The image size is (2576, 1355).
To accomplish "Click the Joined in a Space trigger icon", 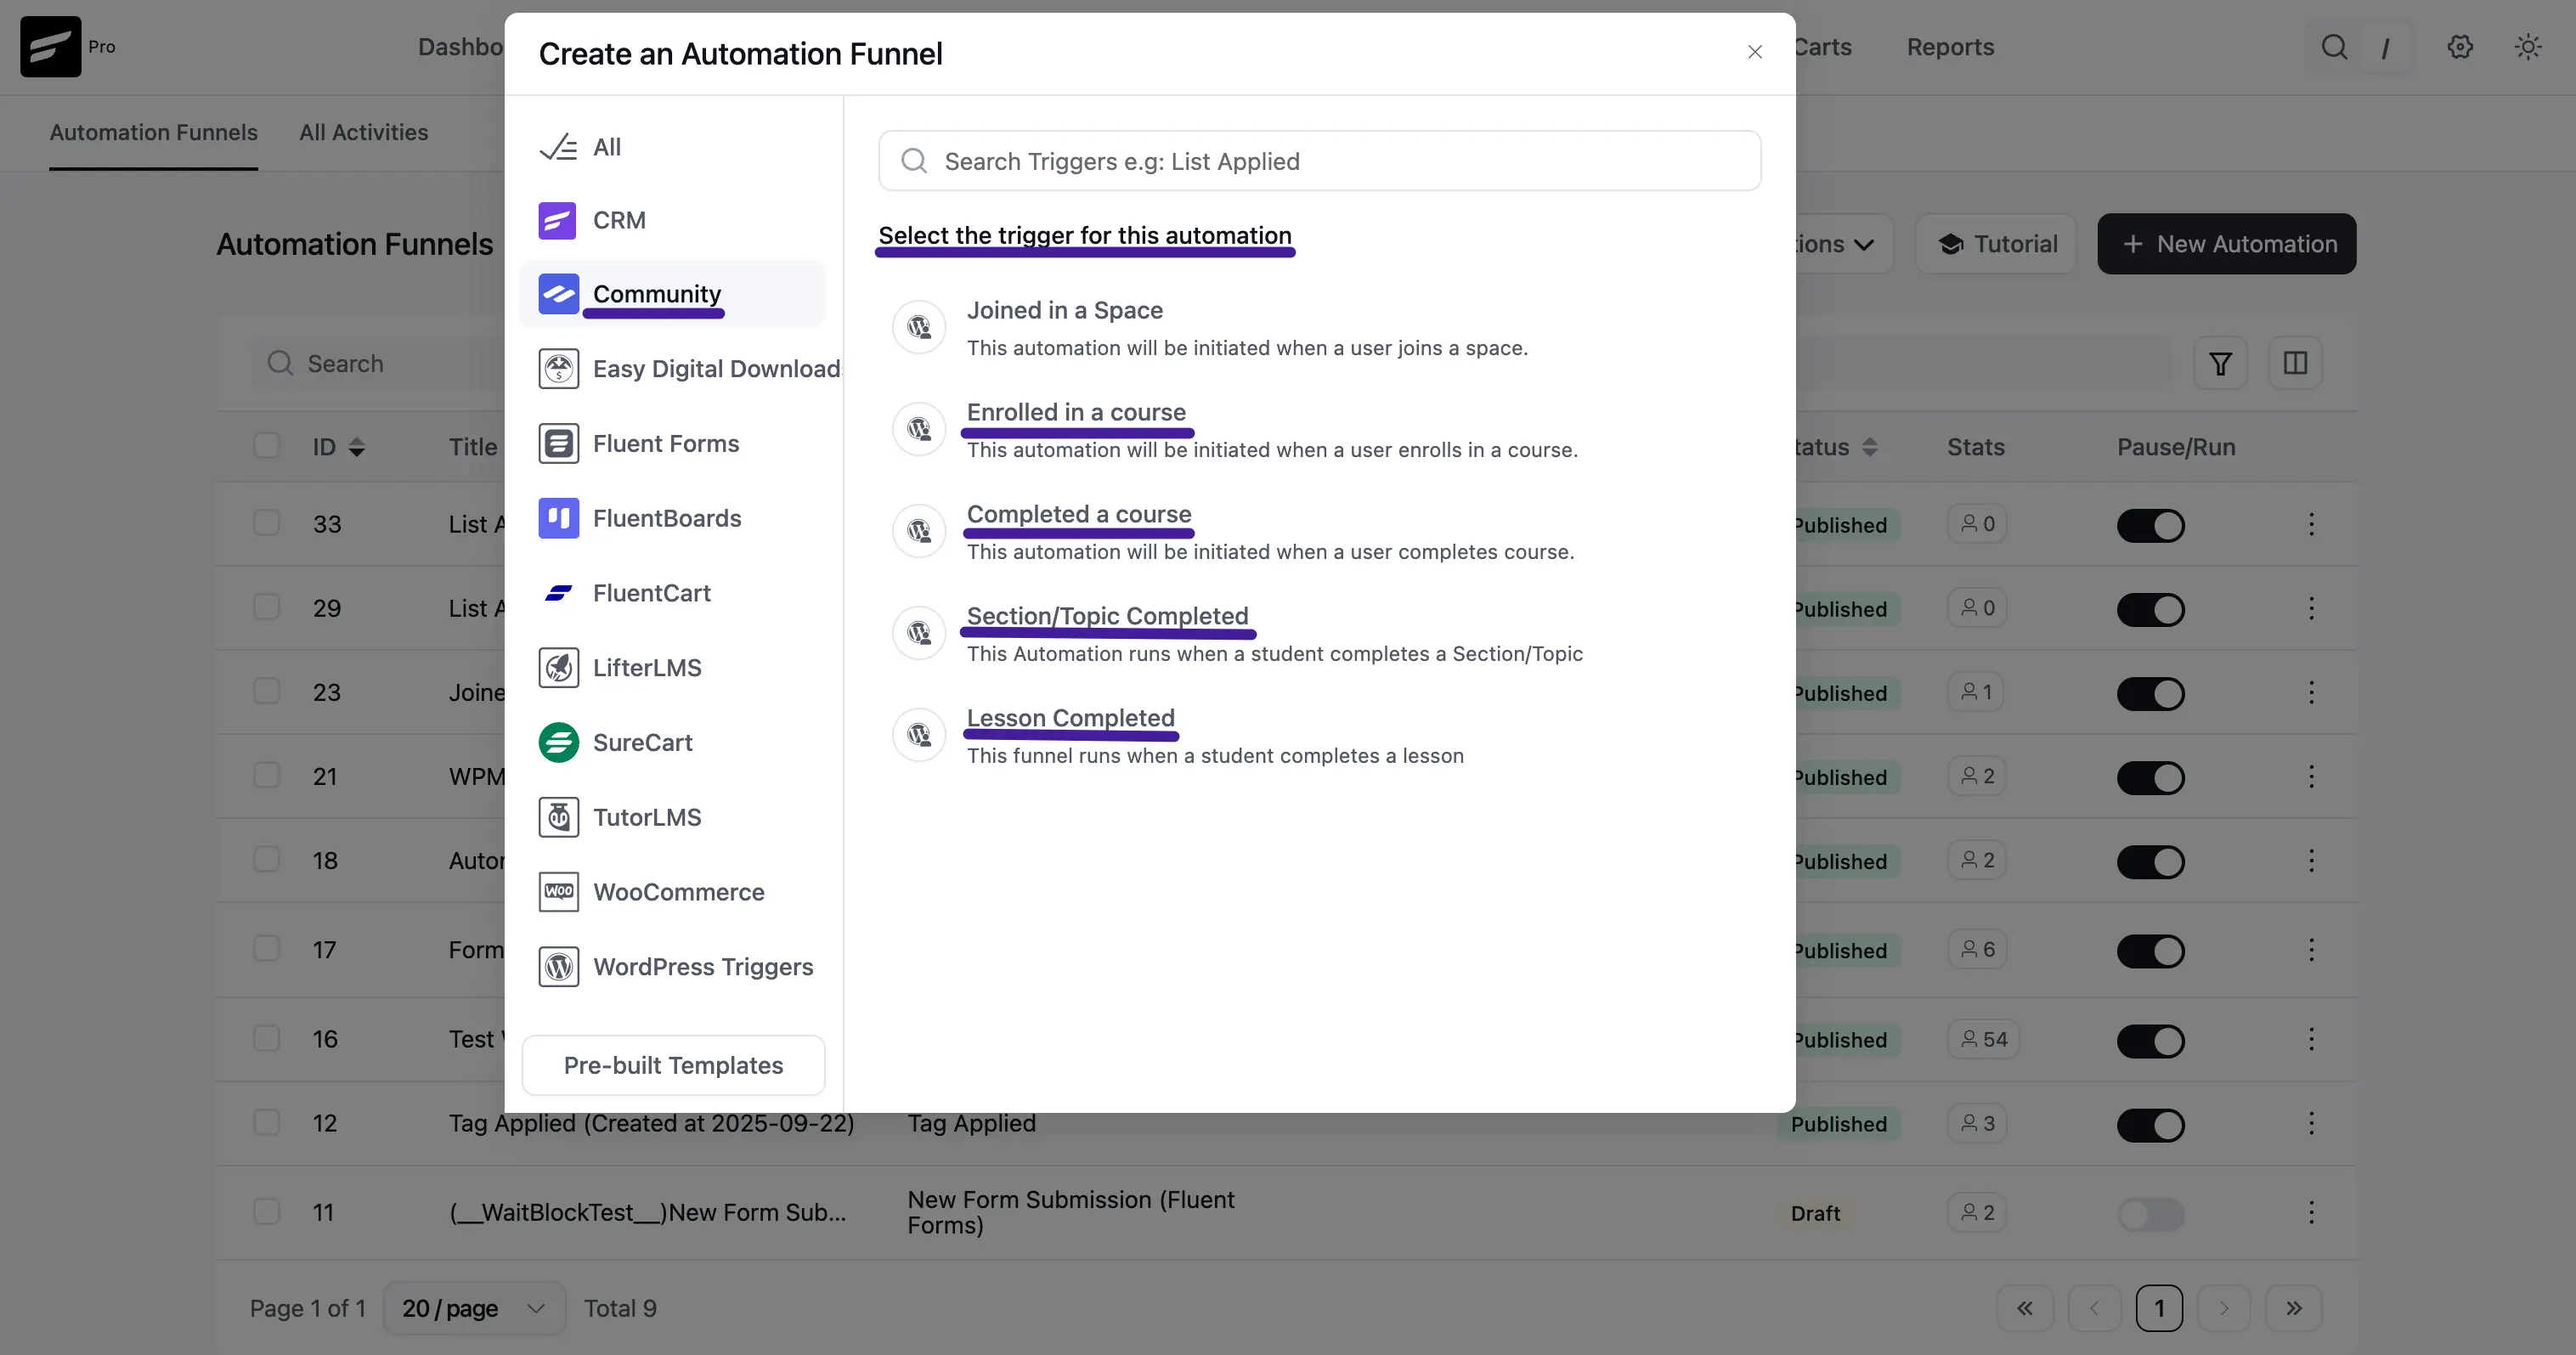I will (x=919, y=327).
